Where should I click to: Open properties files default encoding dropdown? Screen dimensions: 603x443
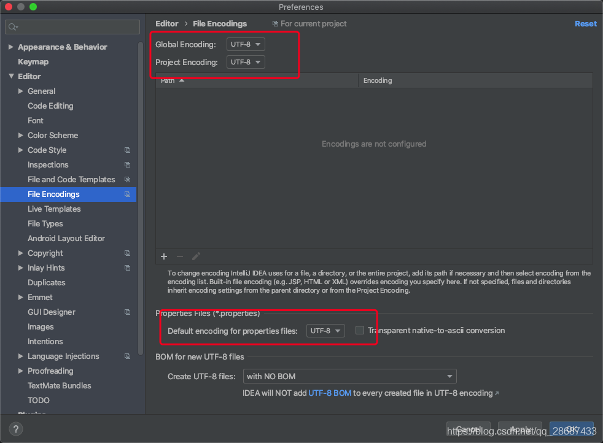(325, 331)
